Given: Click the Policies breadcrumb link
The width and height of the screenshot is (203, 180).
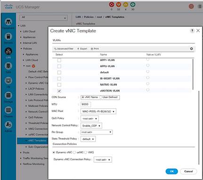Looking at the screenshot, I should click(x=89, y=17).
